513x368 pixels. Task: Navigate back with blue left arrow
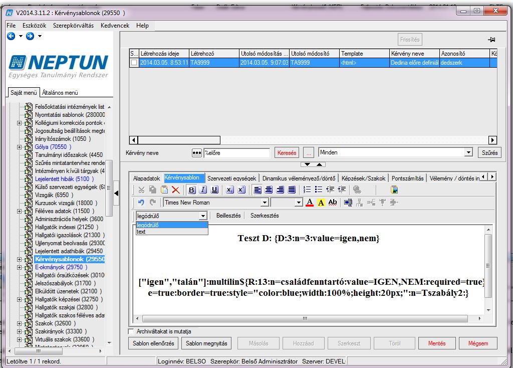(11, 36)
